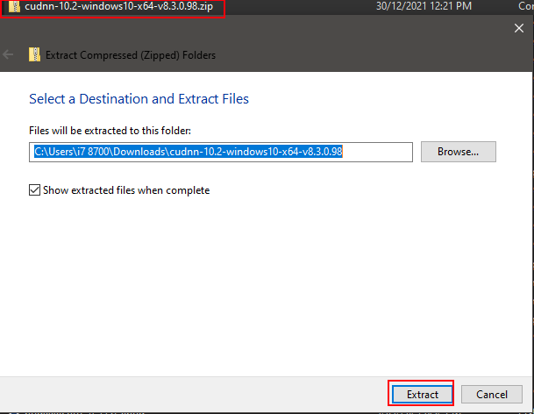
Task: Cancel the extraction dialog
Action: (491, 394)
